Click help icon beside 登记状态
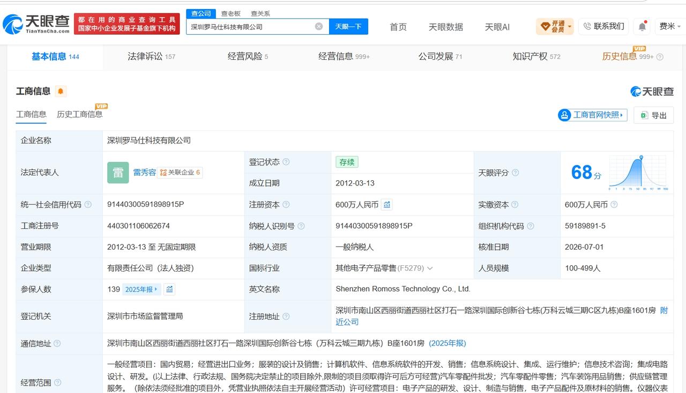Viewport: 686px width, 393px height. [x=286, y=162]
